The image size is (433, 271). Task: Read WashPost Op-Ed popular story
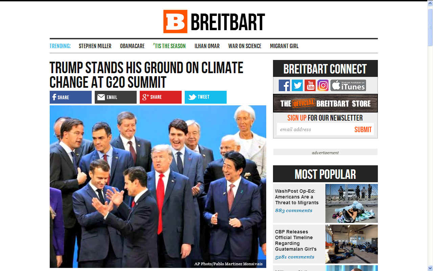coord(297,197)
